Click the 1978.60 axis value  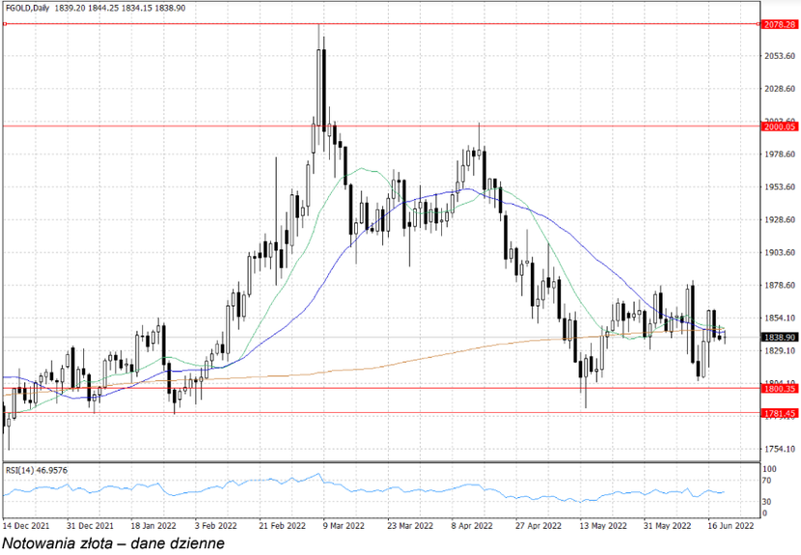coord(780,154)
